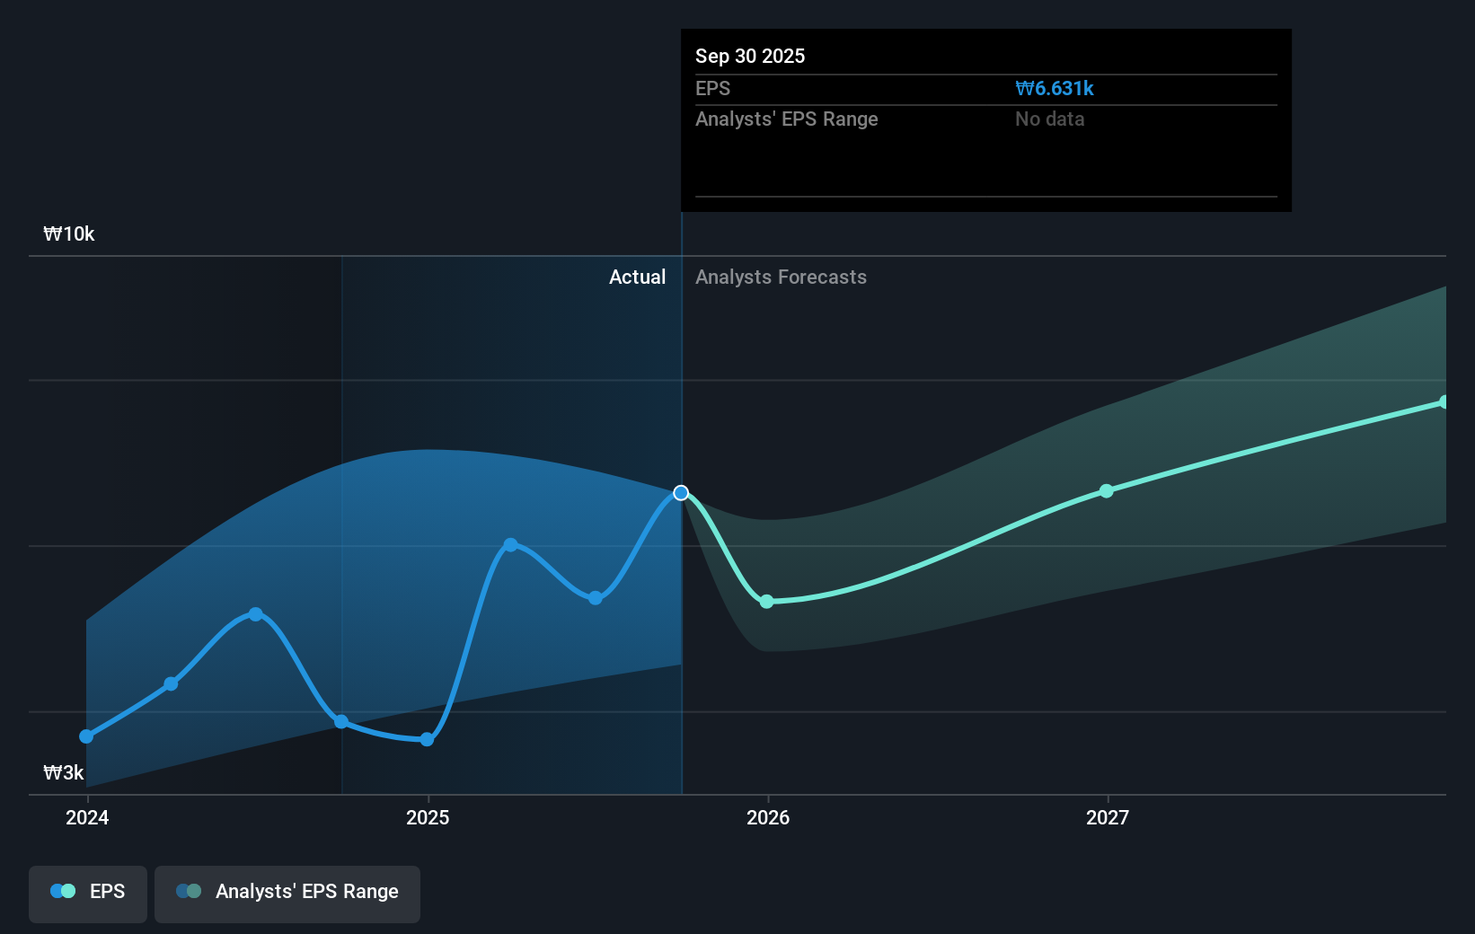Click the "EPS" row label in tooltip
Viewport: 1475px width, 934px height.
(712, 88)
